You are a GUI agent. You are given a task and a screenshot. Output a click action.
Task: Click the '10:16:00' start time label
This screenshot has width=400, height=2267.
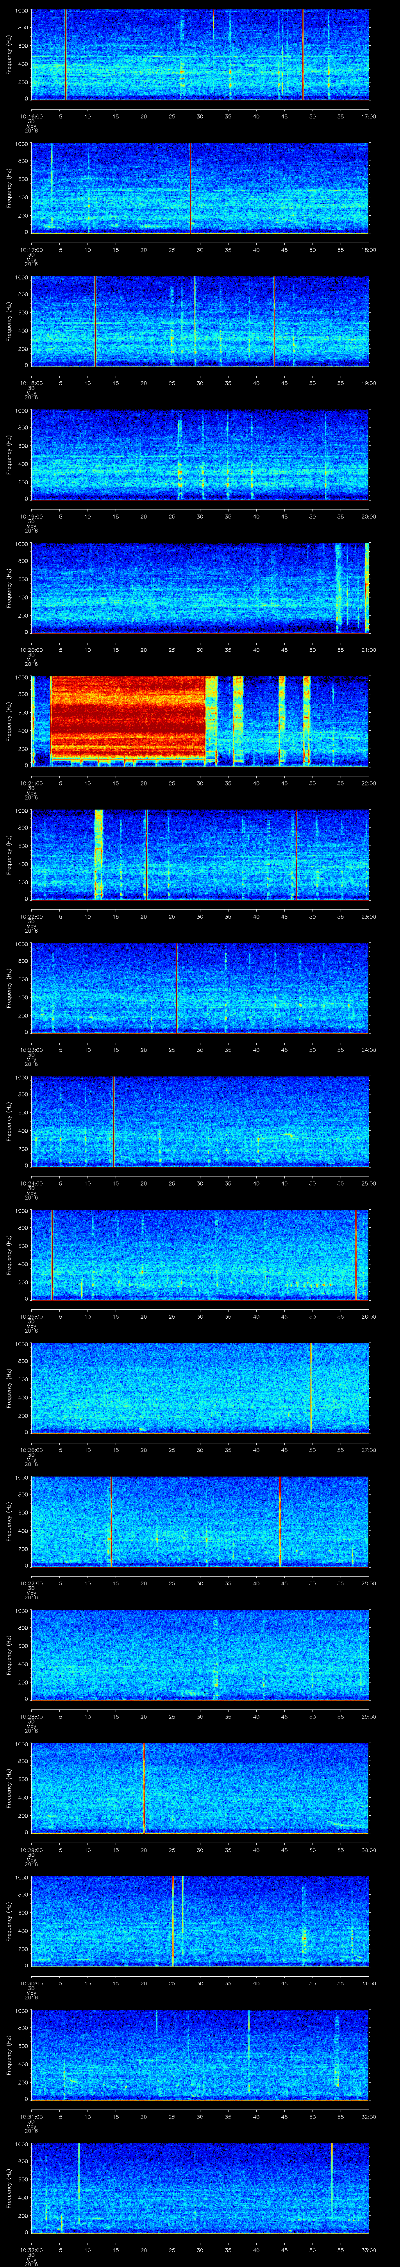(x=32, y=116)
